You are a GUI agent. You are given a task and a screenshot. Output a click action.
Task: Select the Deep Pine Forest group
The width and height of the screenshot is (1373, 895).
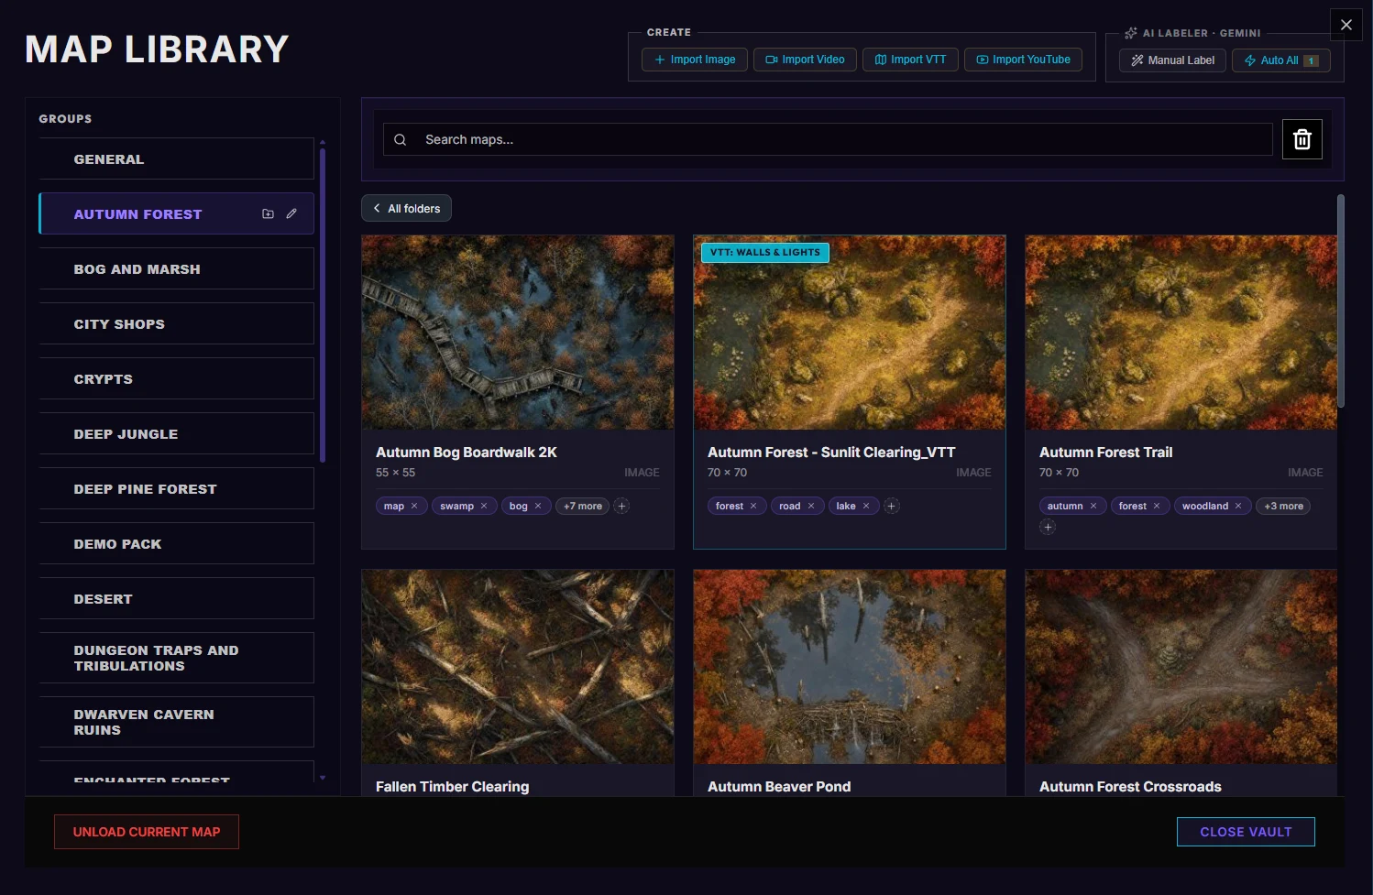point(176,488)
